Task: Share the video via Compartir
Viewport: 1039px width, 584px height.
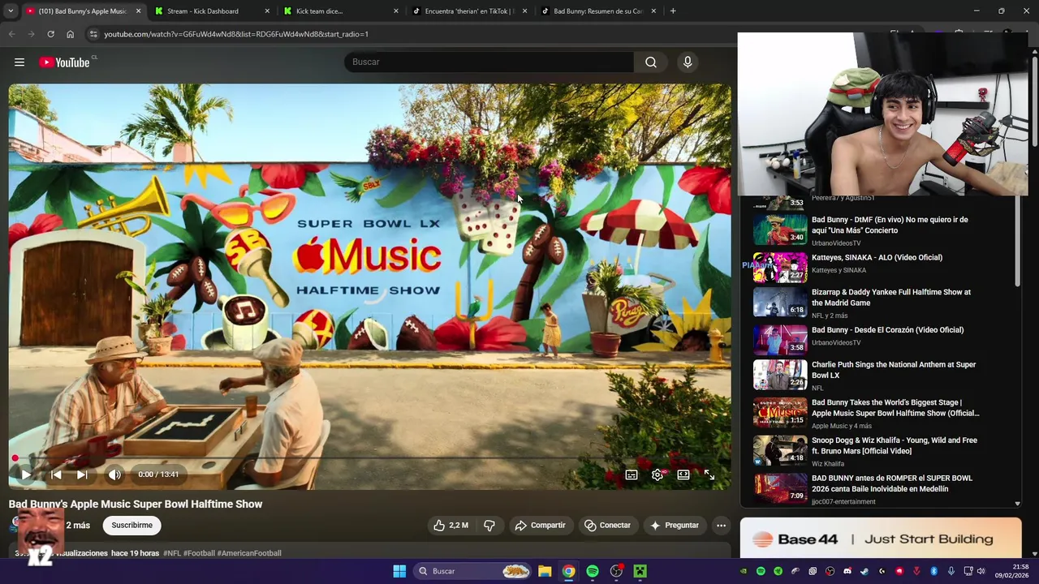Action: 540,525
